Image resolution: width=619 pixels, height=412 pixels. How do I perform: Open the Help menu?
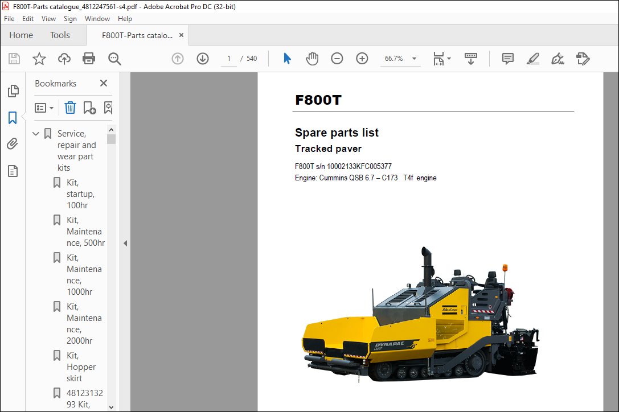(x=125, y=19)
